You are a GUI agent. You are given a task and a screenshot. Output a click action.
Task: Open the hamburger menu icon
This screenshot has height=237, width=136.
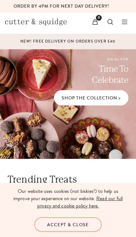pos(125,22)
